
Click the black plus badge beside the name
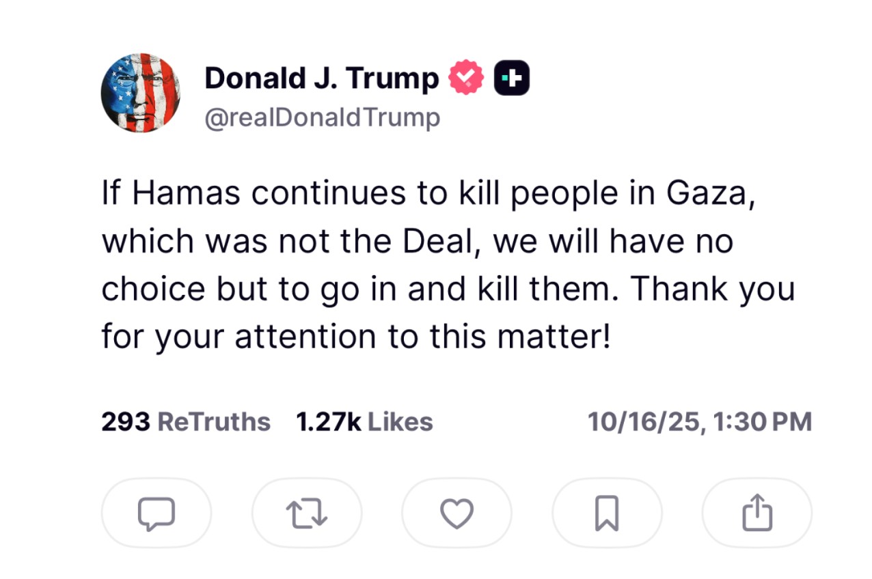pos(511,79)
